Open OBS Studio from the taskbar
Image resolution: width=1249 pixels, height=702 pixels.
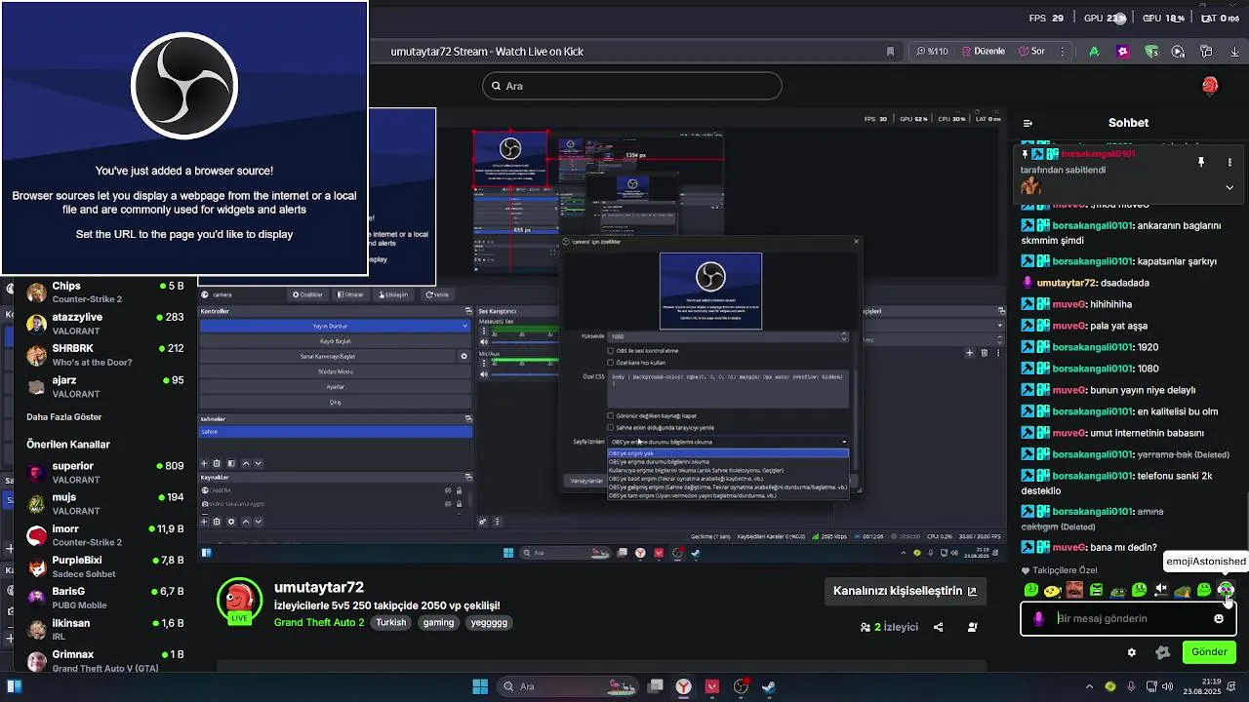741,686
